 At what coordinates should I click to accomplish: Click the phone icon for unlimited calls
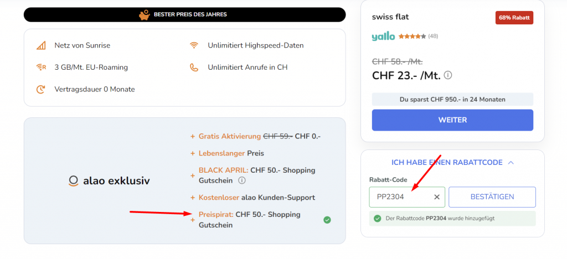tap(194, 68)
